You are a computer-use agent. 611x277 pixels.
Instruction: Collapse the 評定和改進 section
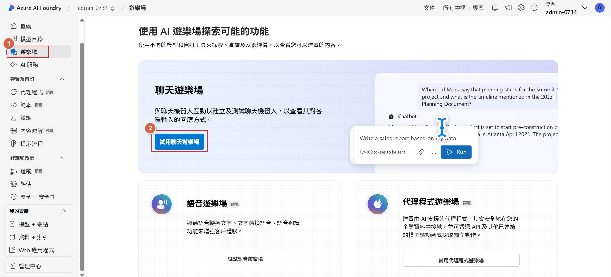[62, 158]
